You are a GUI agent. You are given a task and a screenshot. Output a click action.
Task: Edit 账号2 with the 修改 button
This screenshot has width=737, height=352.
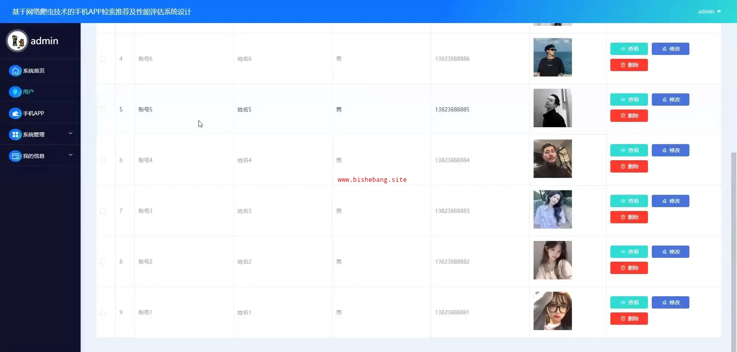(671, 252)
